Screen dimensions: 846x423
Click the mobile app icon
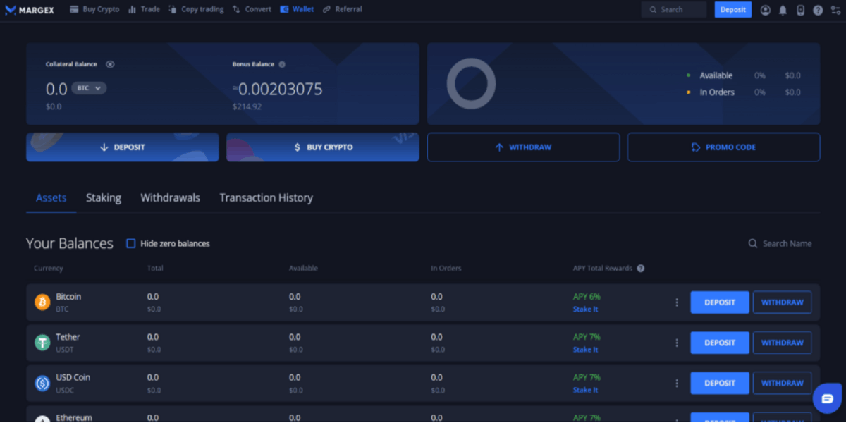click(x=800, y=9)
